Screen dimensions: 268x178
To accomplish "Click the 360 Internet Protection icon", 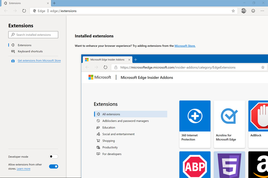I will click(x=195, y=116).
